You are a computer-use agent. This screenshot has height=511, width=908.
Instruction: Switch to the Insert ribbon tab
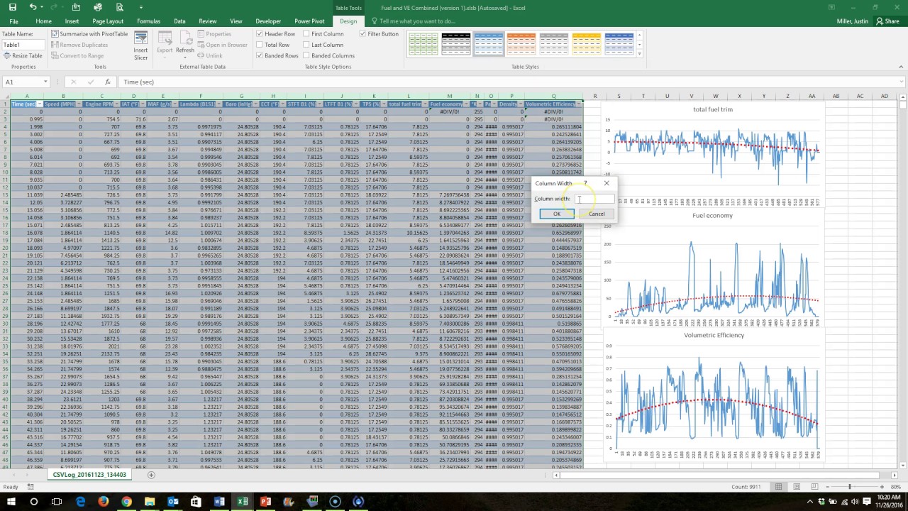pyautogui.click(x=72, y=21)
